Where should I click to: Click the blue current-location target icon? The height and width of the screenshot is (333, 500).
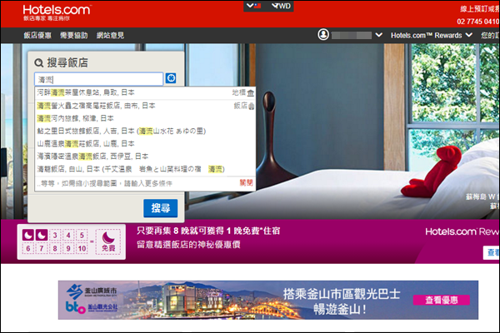(171, 78)
